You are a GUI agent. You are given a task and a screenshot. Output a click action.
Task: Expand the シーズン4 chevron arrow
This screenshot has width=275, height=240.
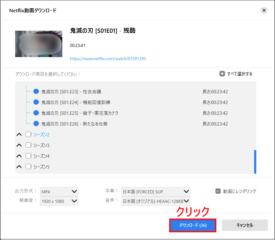19,156
